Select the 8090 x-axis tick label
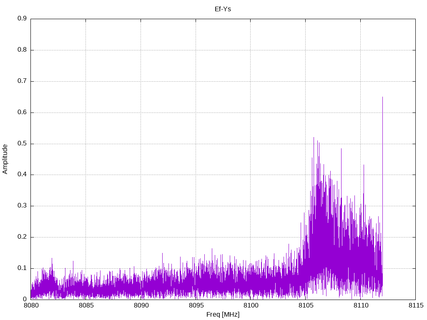427x320 pixels. click(141, 306)
